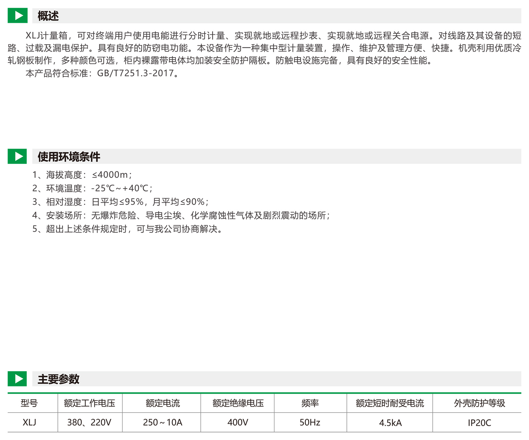Click the 4.5kA table cell
The image size is (529, 440).
pyautogui.click(x=390, y=423)
